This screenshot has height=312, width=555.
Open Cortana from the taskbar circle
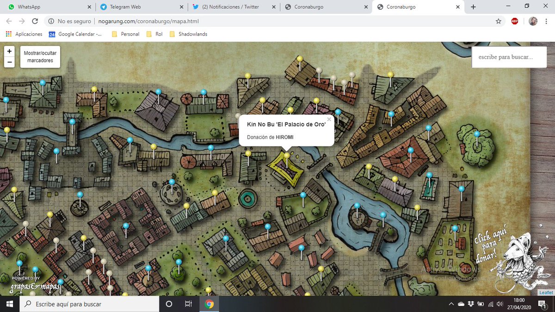point(169,304)
